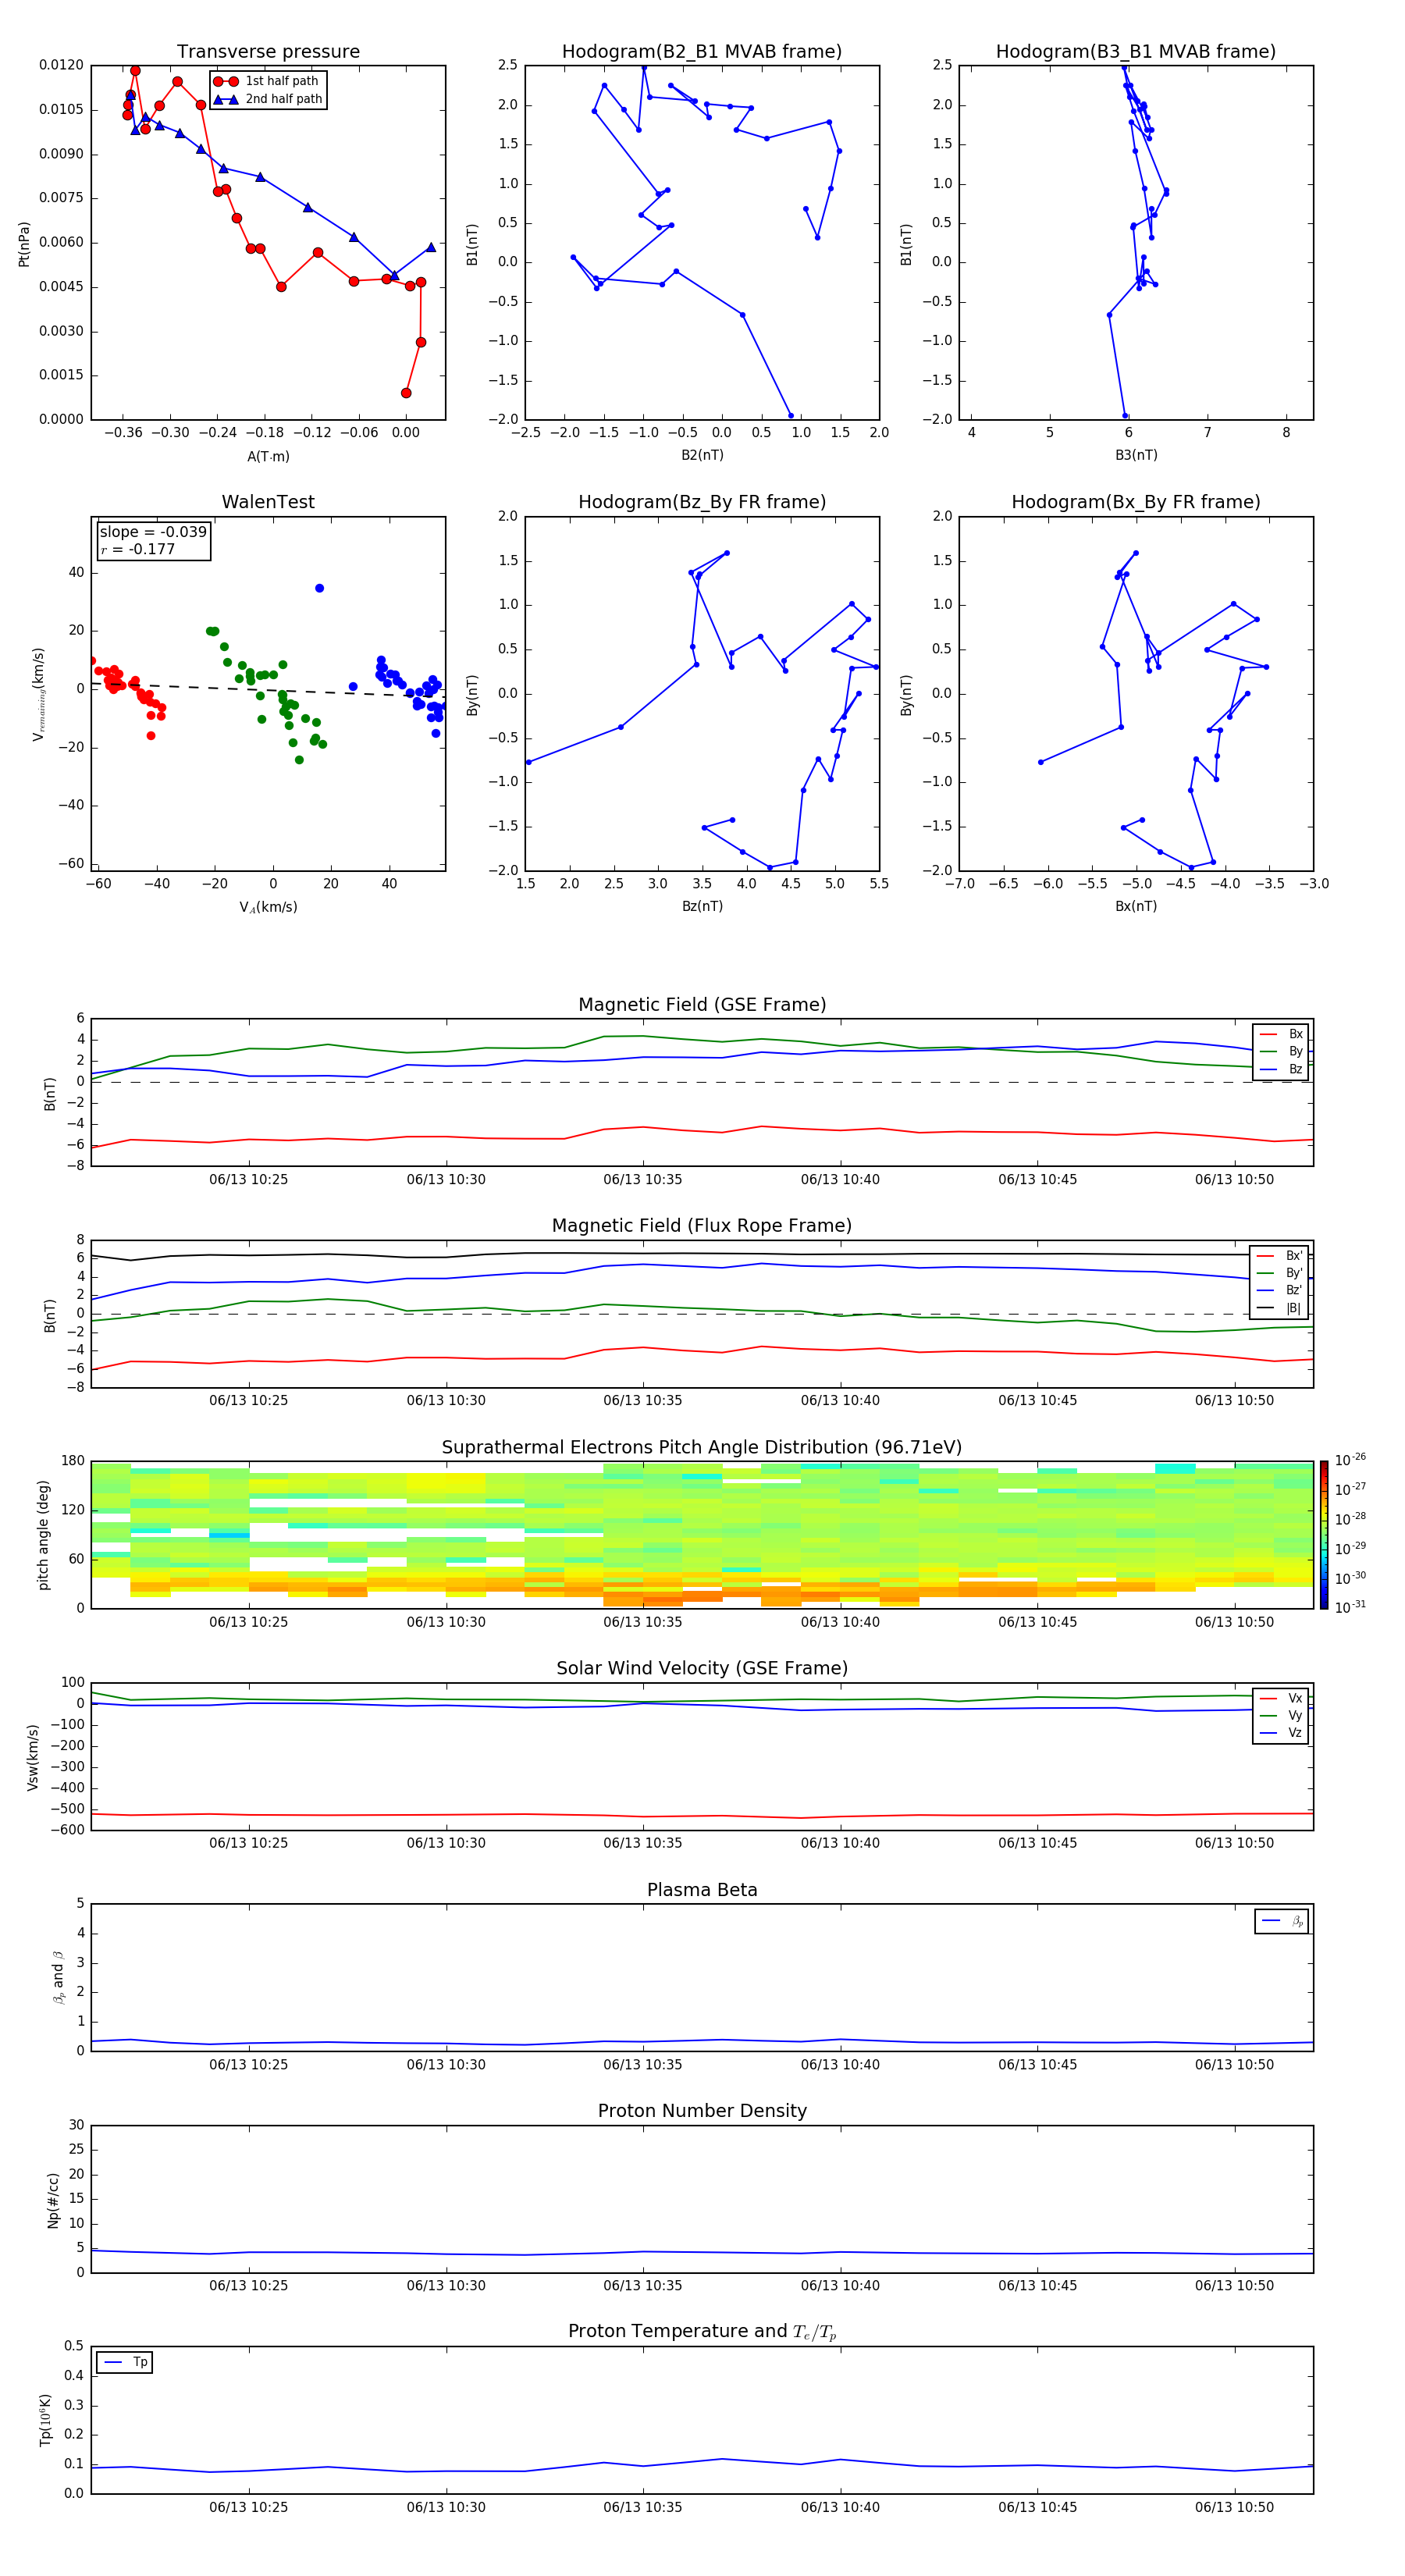
Task: Click the 'Vy' entry in velocity legend
Action: pyautogui.click(x=1282, y=1715)
